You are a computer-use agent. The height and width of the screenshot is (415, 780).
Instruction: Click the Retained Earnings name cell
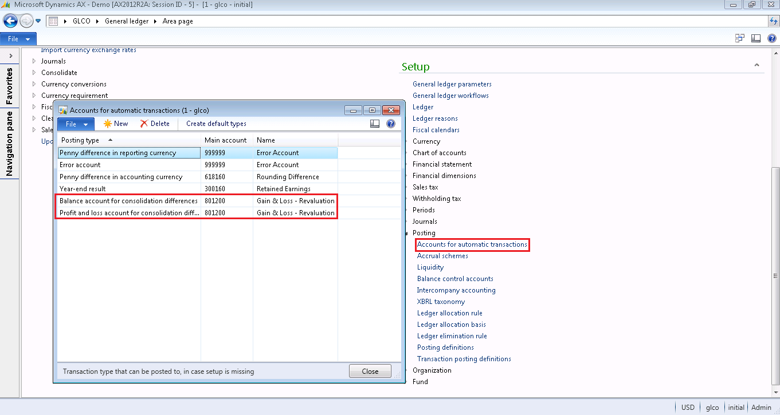(295, 189)
